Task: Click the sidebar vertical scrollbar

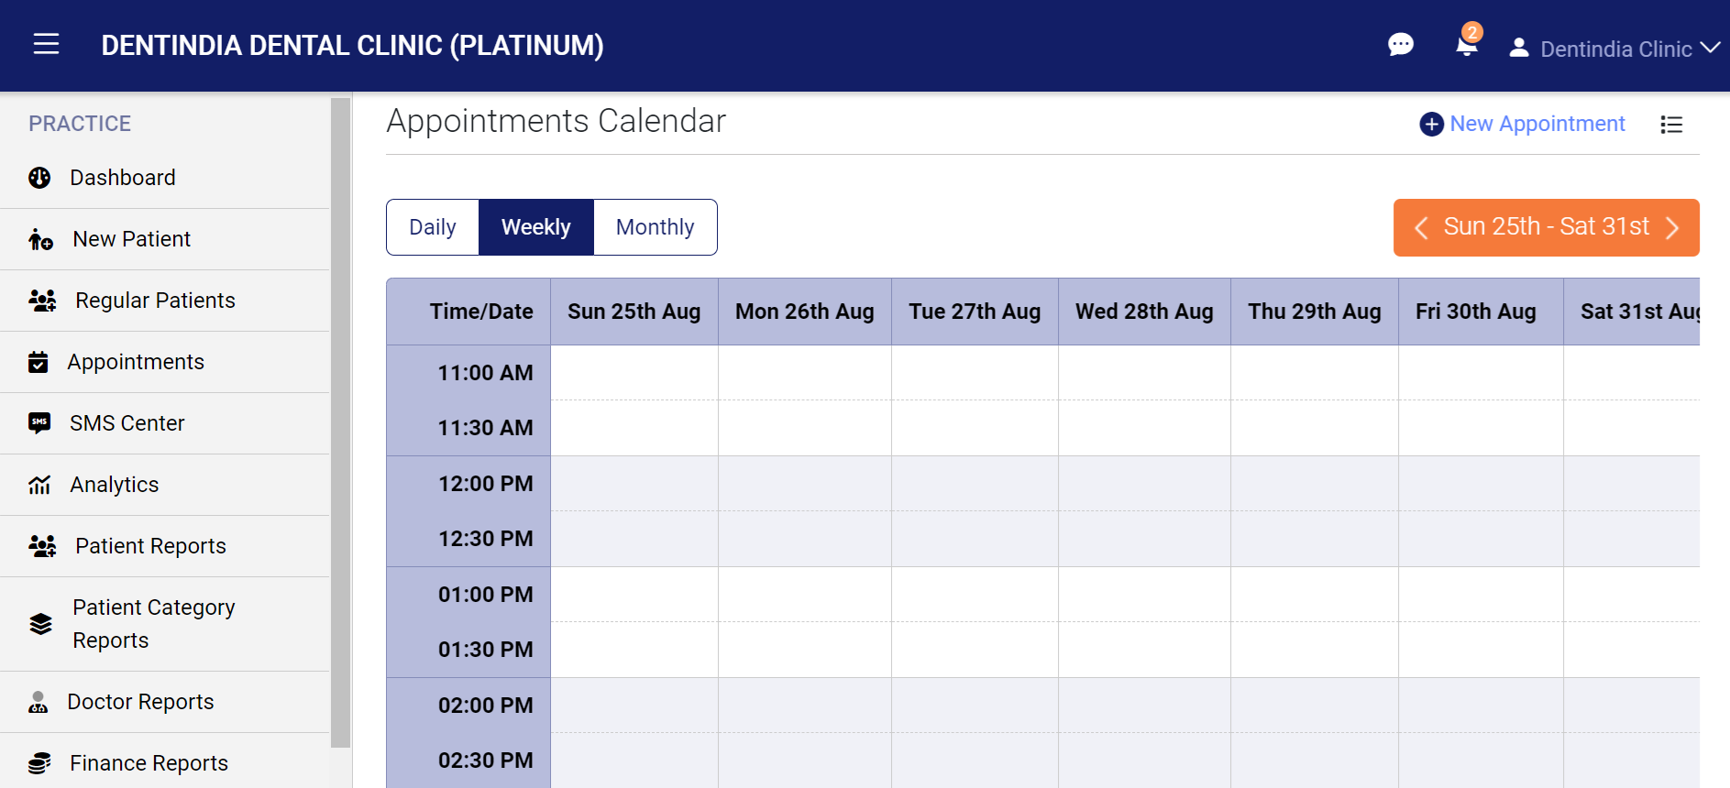Action: 340,421
